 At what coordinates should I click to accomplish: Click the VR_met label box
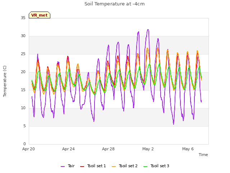[x=40, y=15]
